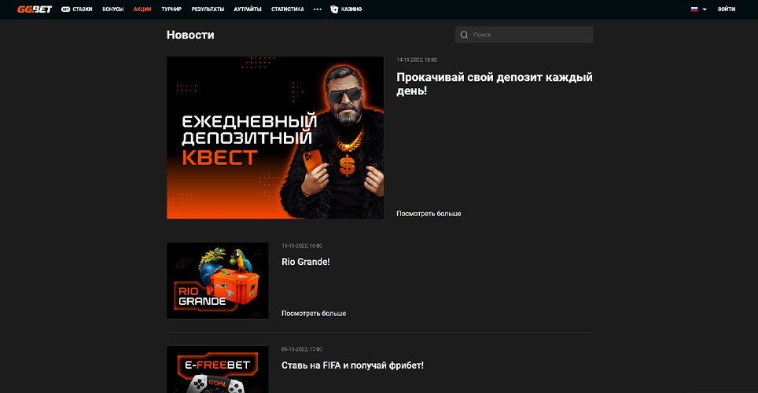Open the E-Freebet thumbnail image
This screenshot has height=393, width=758.
click(218, 369)
